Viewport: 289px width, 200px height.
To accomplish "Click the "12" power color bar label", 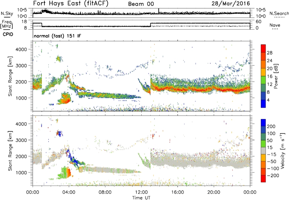I will click(269, 84).
